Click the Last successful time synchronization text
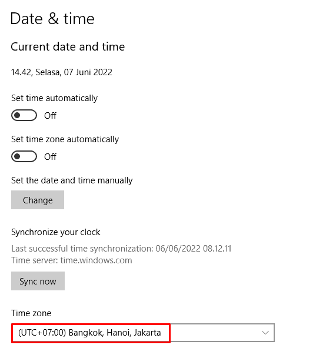The image size is (326, 355). click(121, 249)
